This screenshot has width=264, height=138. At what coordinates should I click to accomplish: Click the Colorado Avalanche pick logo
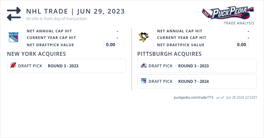pyautogui.click(x=144, y=66)
